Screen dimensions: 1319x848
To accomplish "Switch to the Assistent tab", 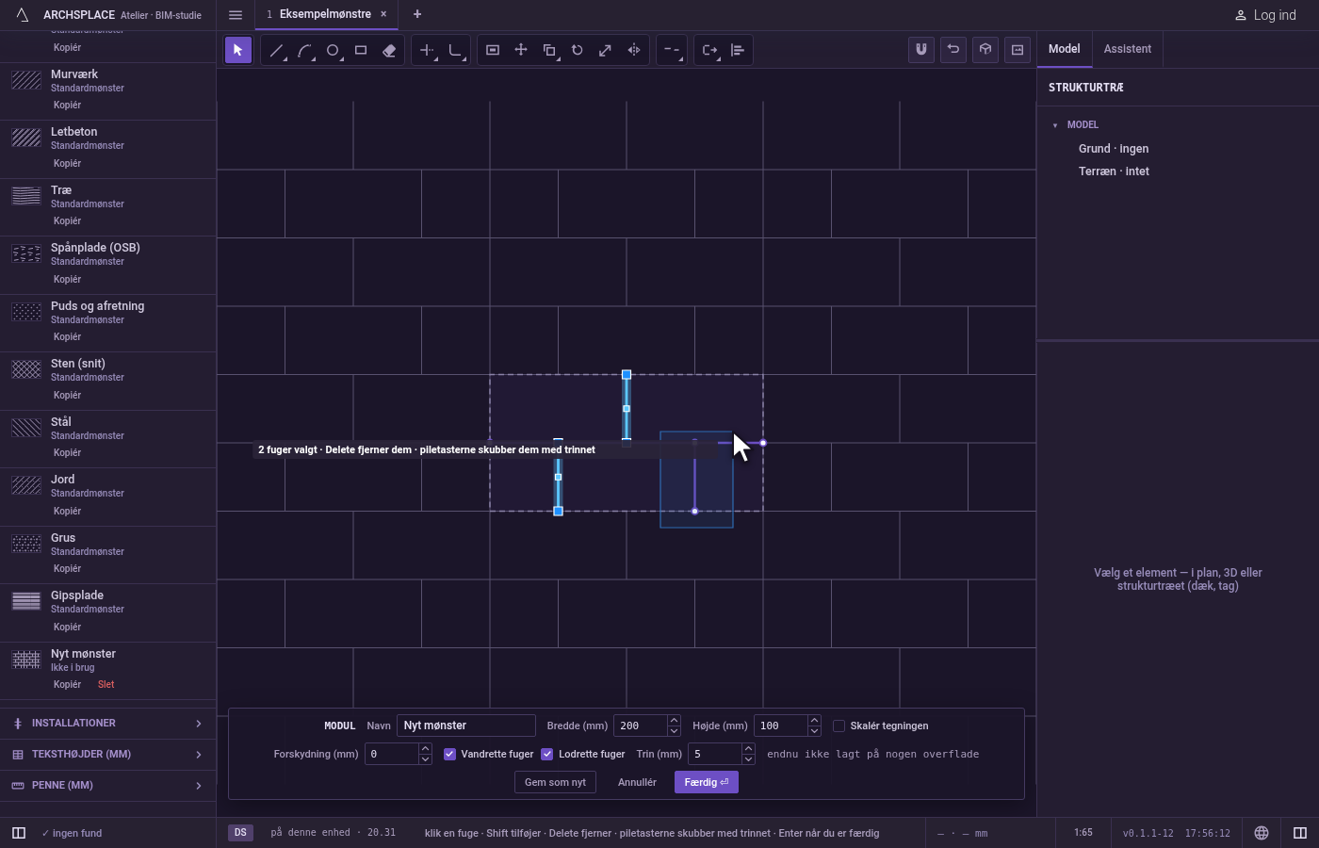I will pos(1128,49).
